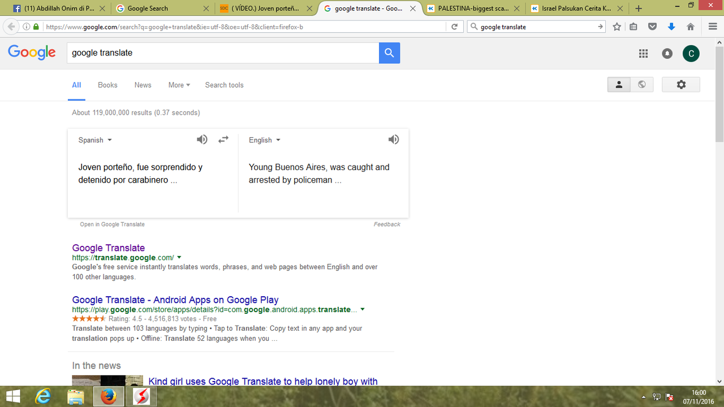
Task: Choose the English target language dropdown
Action: [265, 140]
